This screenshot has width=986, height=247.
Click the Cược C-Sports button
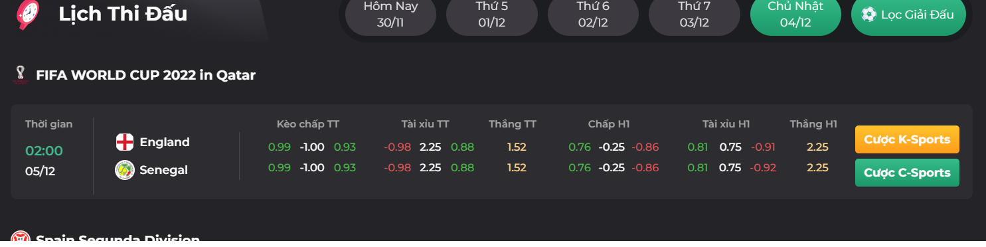(907, 173)
